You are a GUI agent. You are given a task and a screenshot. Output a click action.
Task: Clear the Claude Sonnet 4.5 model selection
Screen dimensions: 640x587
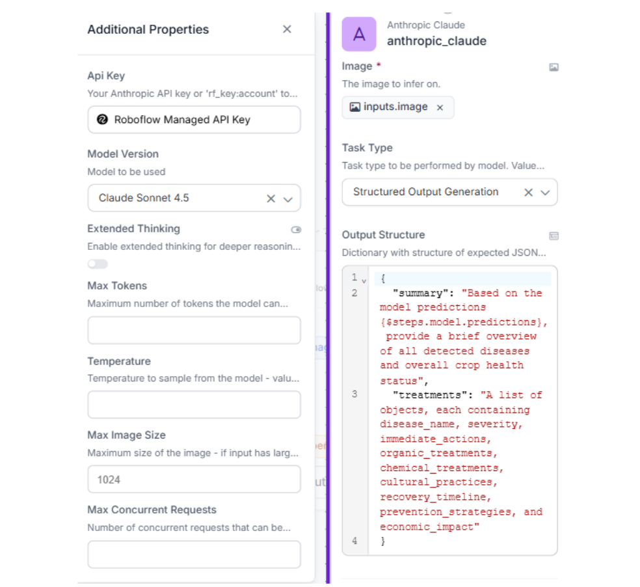tap(271, 198)
